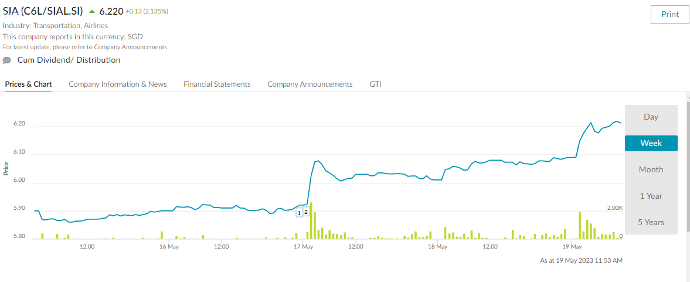Screen dimensions: 690x282
Task: Click the 6.00 price axis label
Action: pyautogui.click(x=20, y=181)
